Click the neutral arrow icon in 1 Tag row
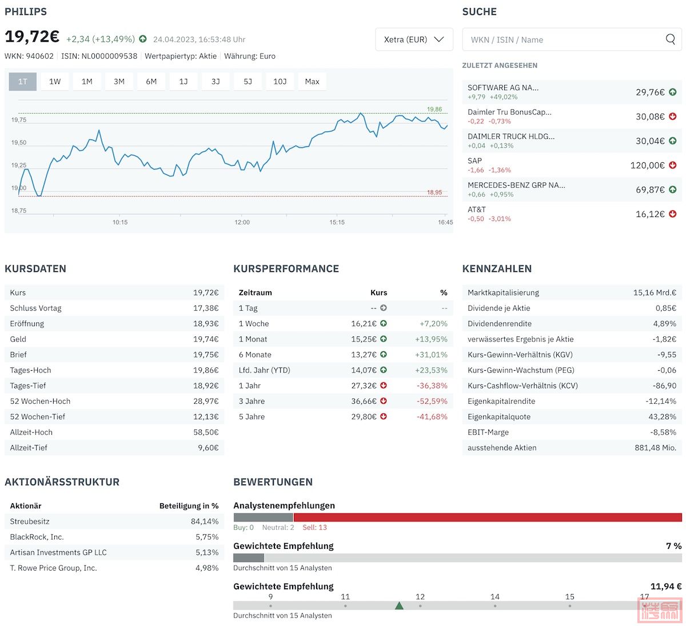 384,308
